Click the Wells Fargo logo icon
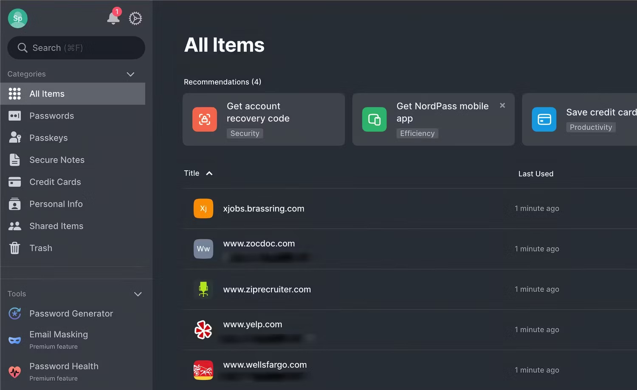Screen dimensions: 637x390 tap(203, 370)
